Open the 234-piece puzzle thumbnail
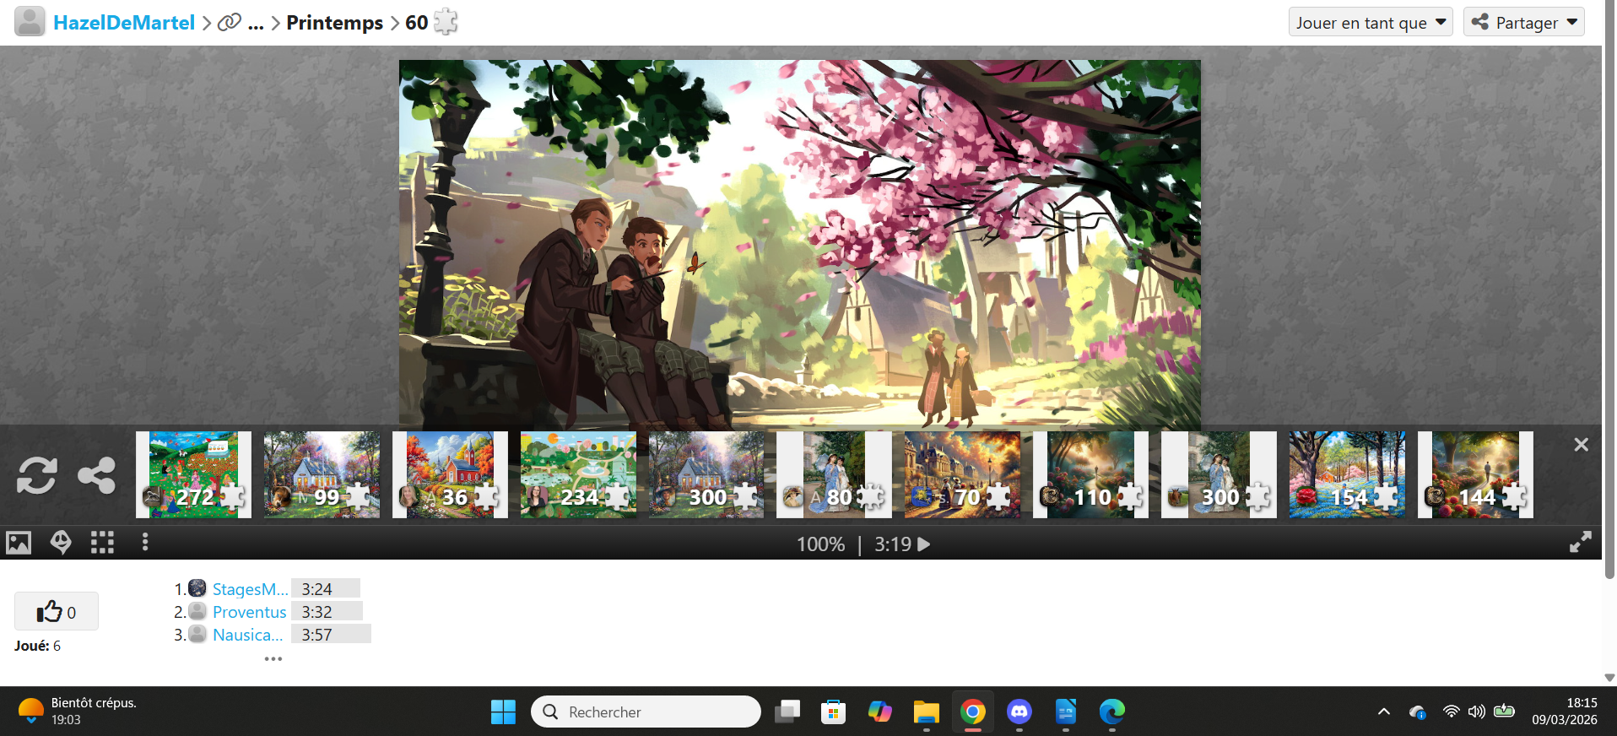Viewport: 1617px width, 736px height. point(578,474)
